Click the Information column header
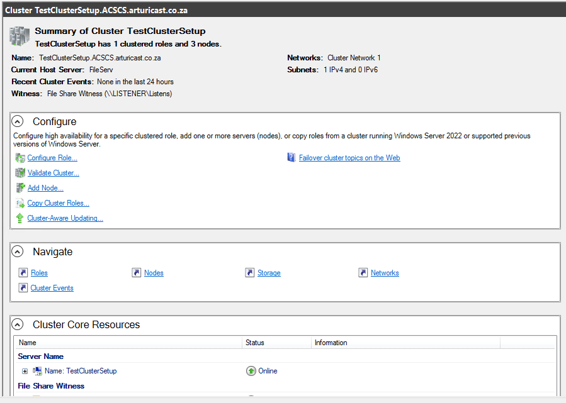Image resolution: width=566 pixels, height=403 pixels. (x=331, y=343)
